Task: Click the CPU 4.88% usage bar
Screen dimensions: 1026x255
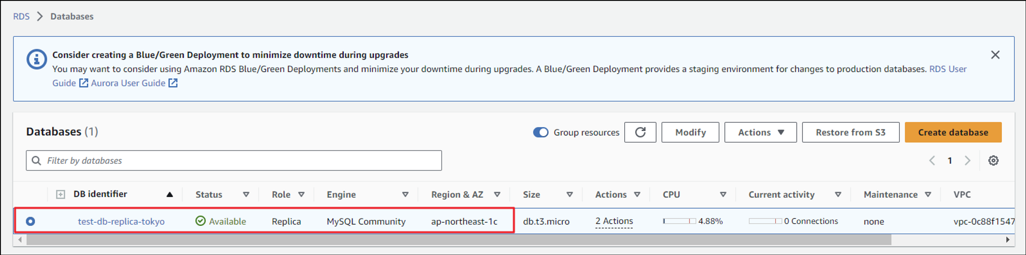Action: pyautogui.click(x=679, y=221)
